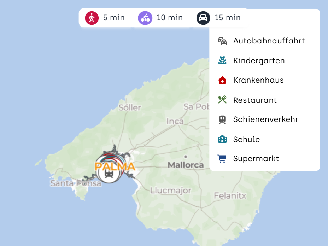
Task: Click the Supermarkt shopping cart icon
Action: point(222,159)
